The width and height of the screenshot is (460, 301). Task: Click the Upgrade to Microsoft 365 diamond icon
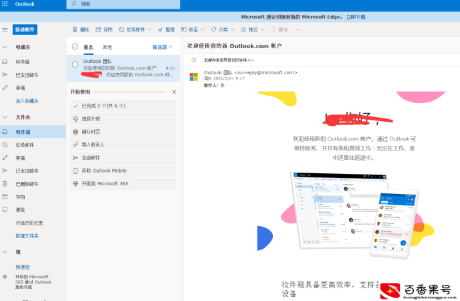[x=76, y=184]
